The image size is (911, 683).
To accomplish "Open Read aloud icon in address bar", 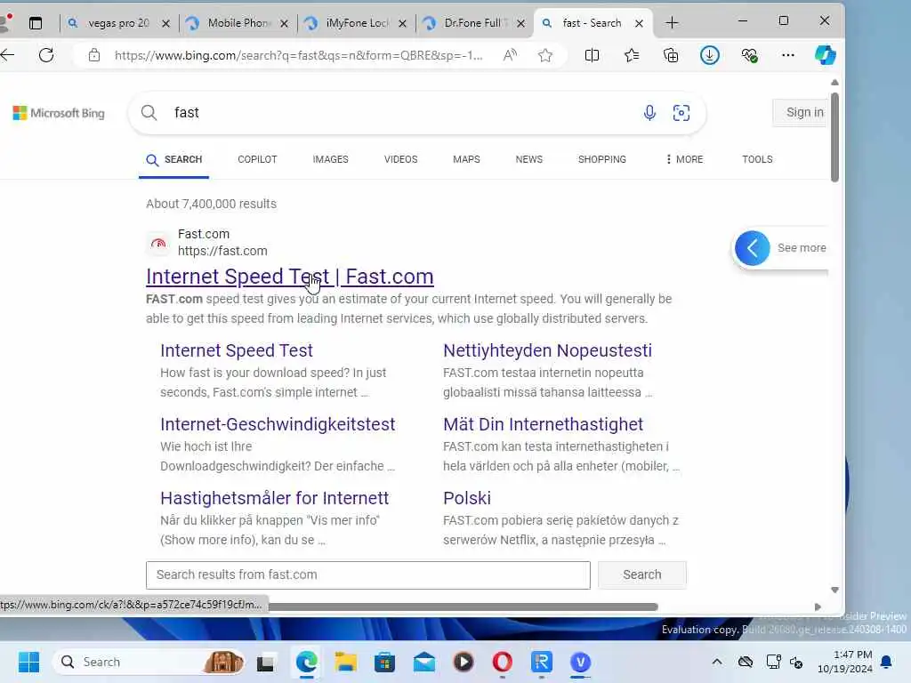I will click(x=510, y=55).
